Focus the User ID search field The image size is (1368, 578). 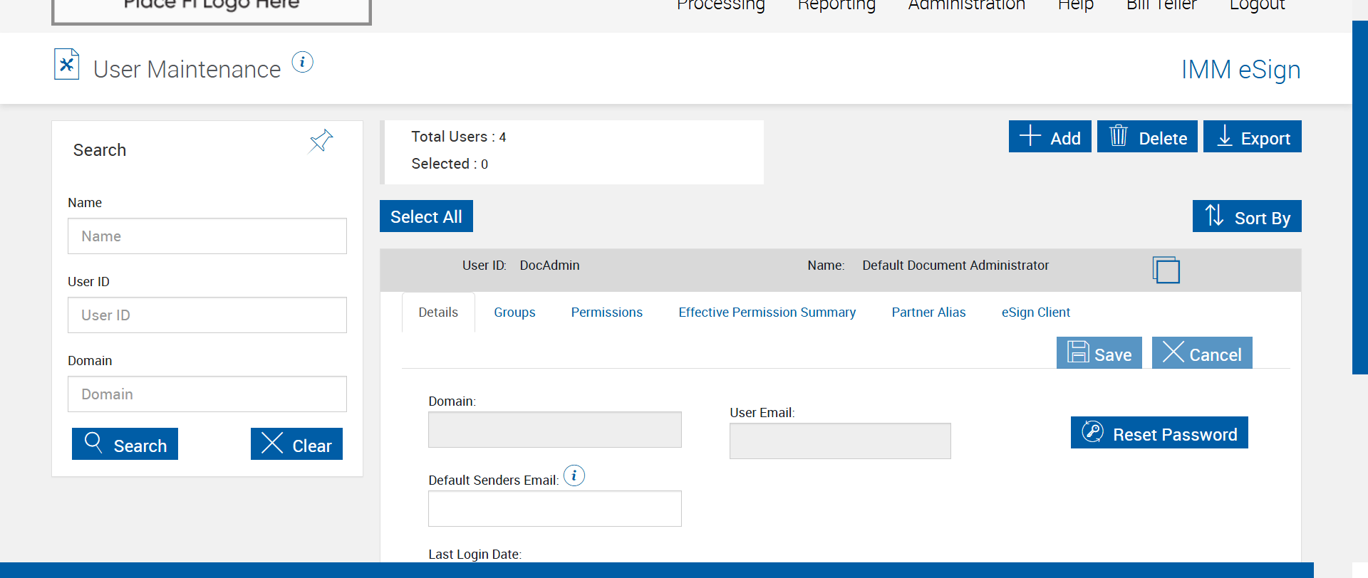coord(207,315)
